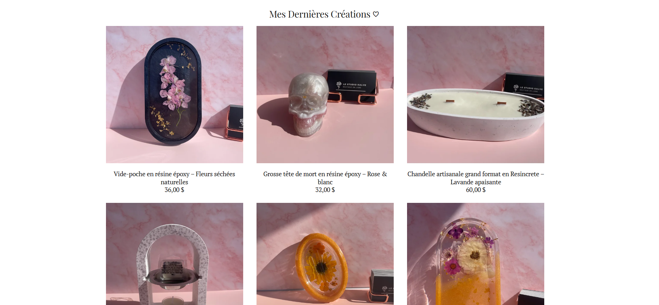The height and width of the screenshot is (305, 659).
Task: Open the arch wax warmer image
Action: click(174, 254)
